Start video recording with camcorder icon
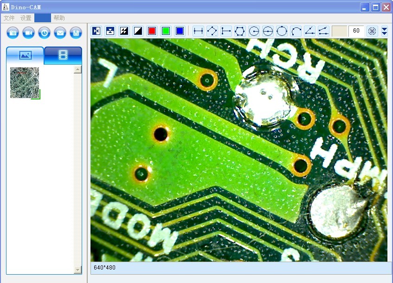Viewport: 393px width, 283px height. click(29, 33)
